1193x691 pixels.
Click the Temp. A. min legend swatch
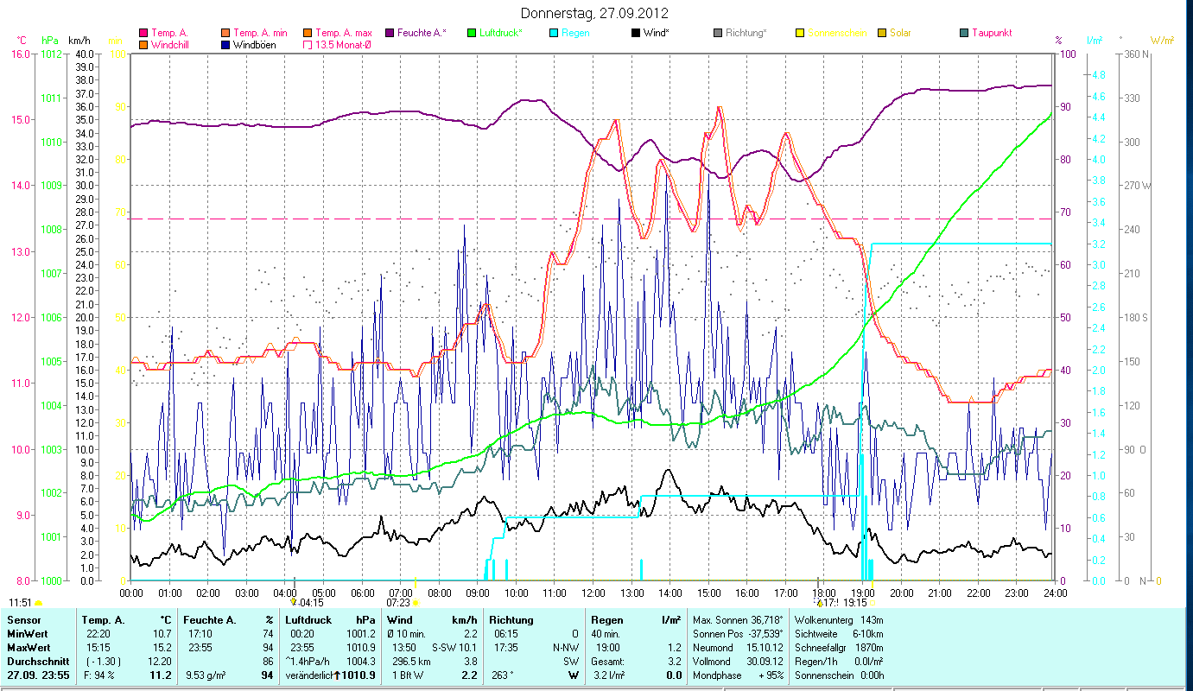226,33
